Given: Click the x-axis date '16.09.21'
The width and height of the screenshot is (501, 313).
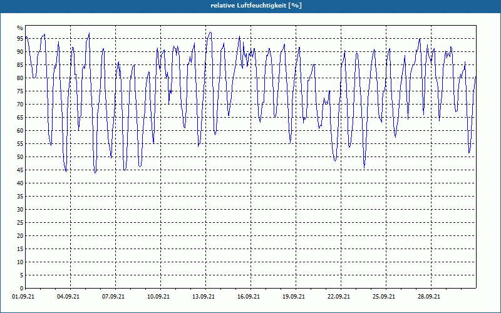Looking at the screenshot, I should (x=248, y=297).
